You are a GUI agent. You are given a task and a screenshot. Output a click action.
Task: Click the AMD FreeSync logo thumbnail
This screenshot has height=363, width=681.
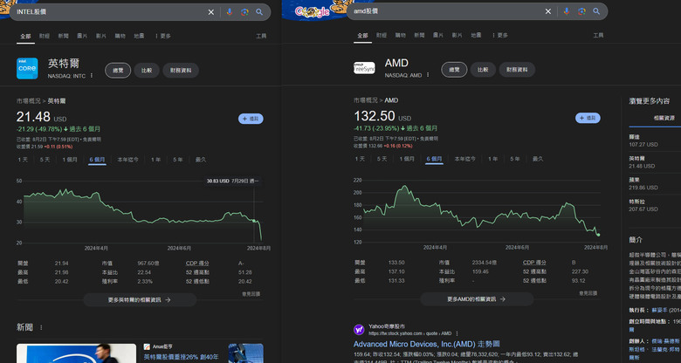coord(364,68)
